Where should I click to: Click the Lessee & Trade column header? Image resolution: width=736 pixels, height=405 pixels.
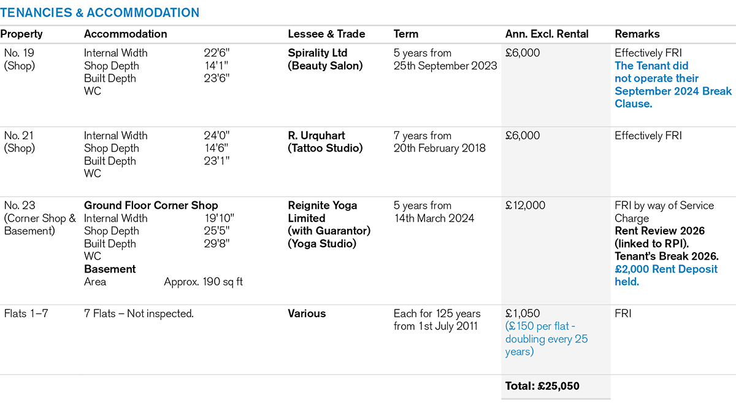(326, 34)
